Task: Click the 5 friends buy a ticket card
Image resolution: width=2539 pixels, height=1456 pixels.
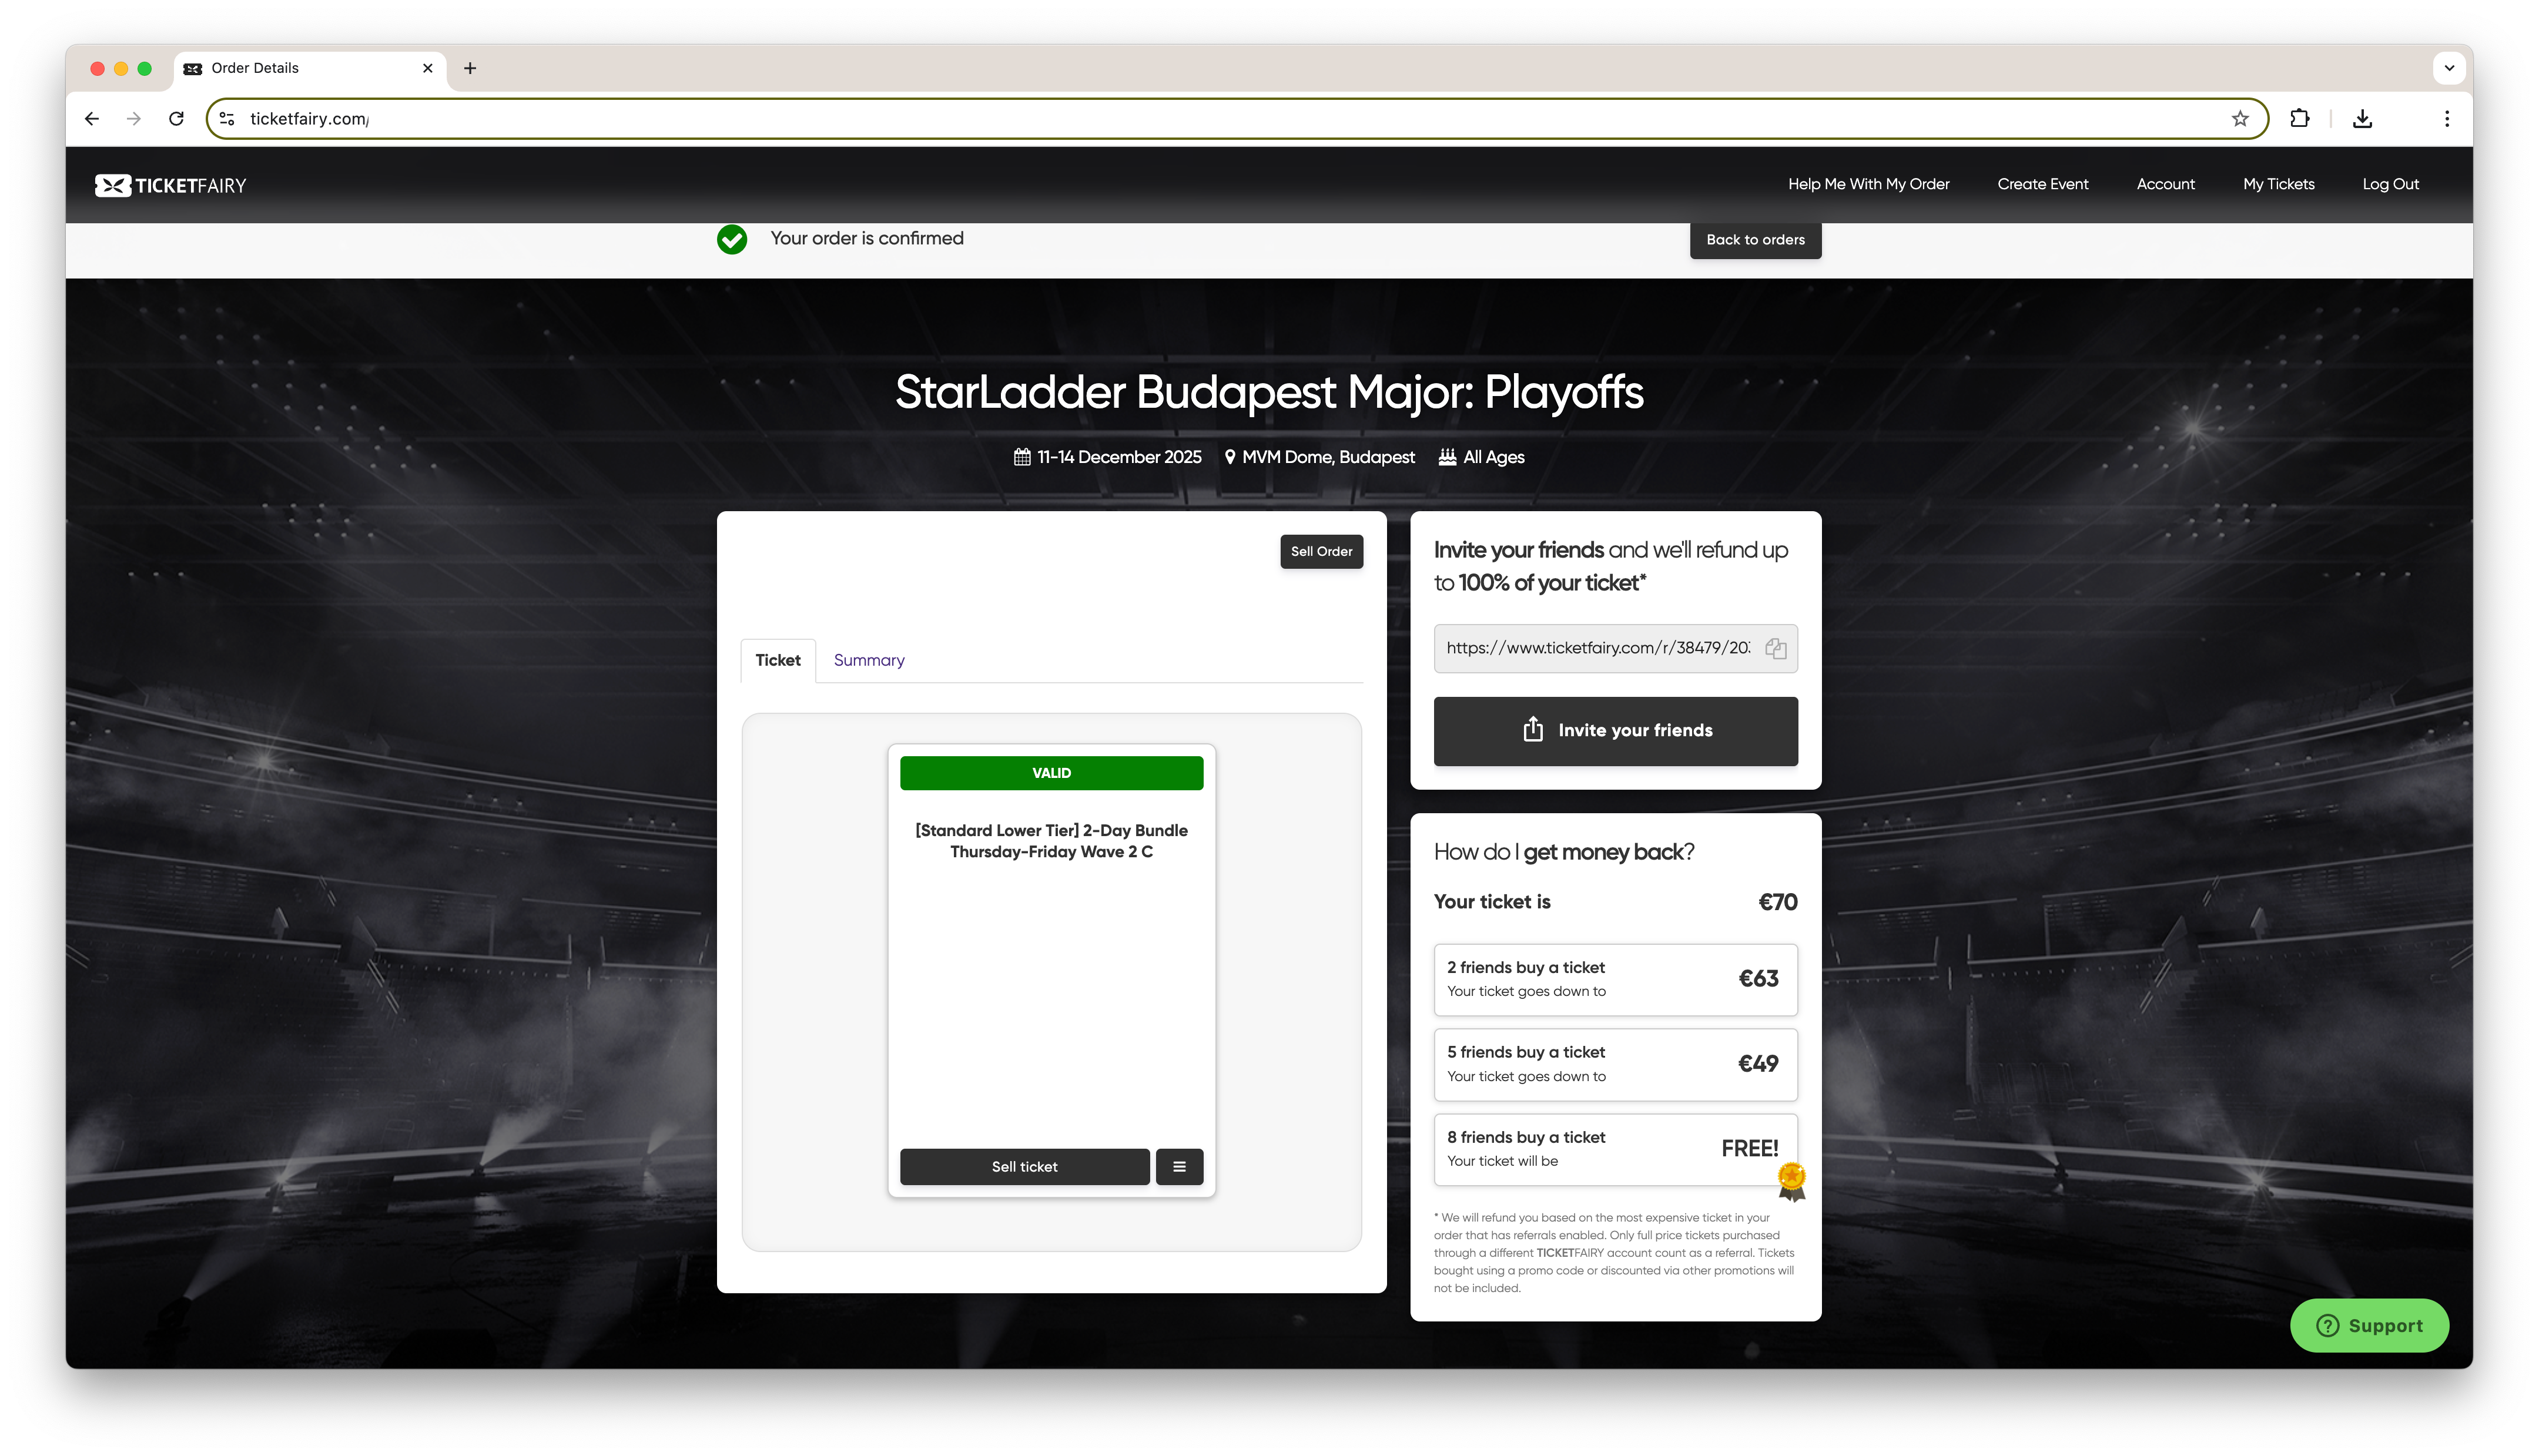Action: click(1615, 1064)
